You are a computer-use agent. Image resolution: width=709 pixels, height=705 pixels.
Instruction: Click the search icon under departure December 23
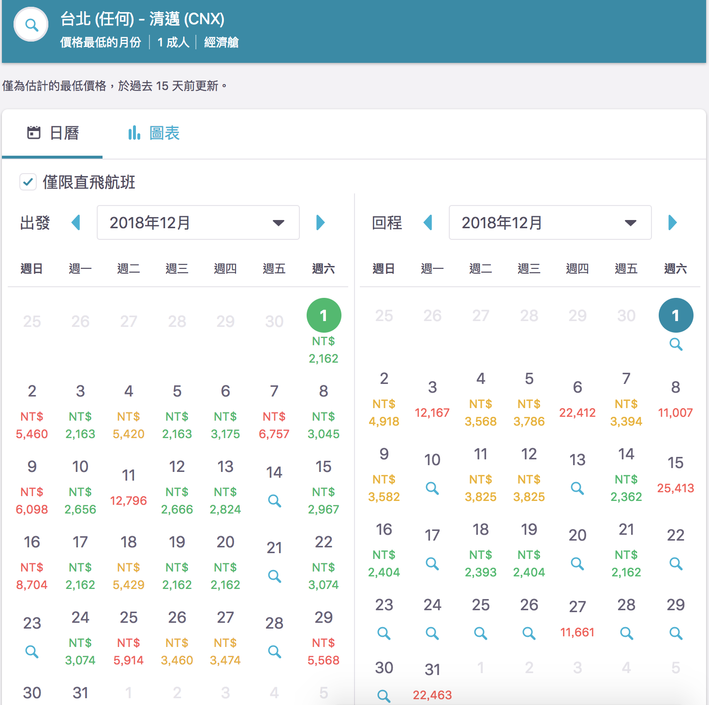(32, 651)
